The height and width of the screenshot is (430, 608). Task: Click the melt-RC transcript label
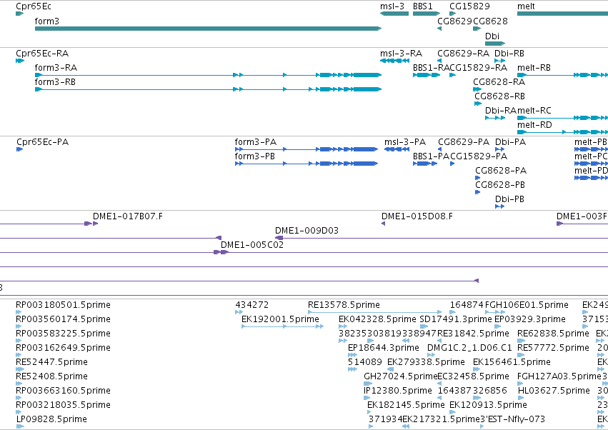coord(534,111)
